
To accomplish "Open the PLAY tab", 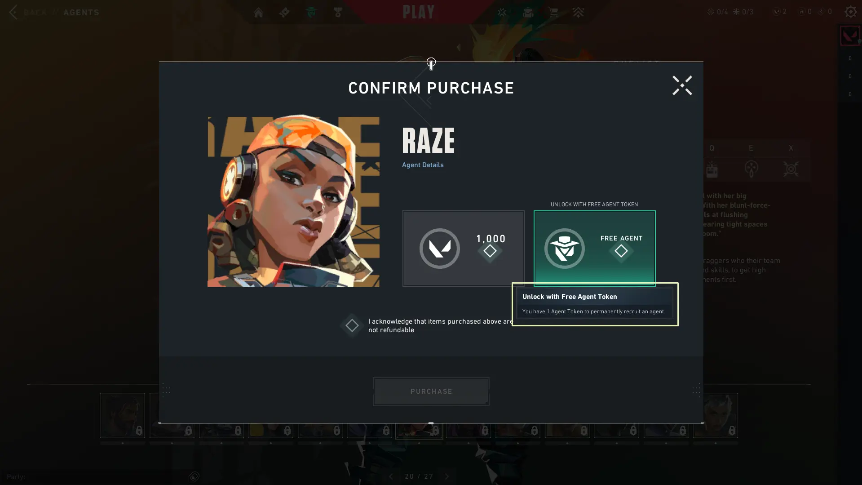I will (x=418, y=12).
